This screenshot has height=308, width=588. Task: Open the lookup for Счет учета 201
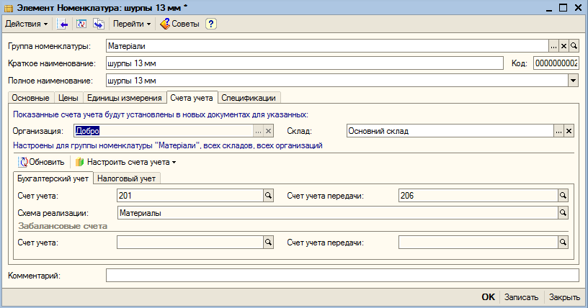[269, 196]
